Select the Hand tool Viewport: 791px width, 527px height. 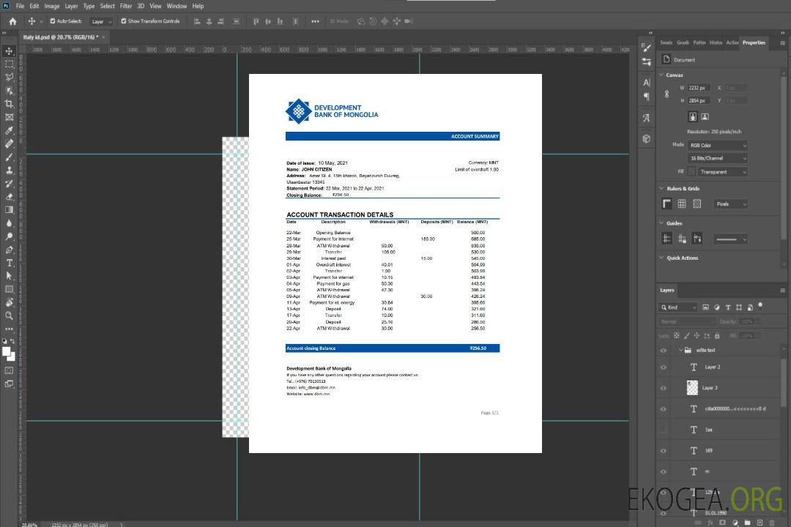click(9, 302)
